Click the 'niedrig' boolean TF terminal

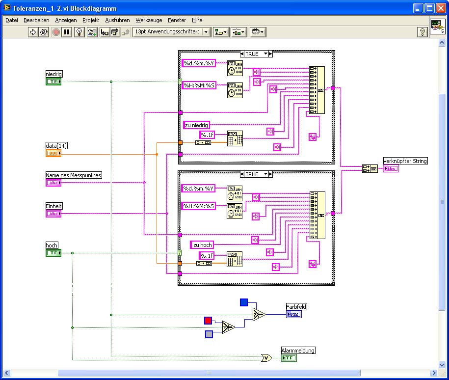pyautogui.click(x=53, y=81)
